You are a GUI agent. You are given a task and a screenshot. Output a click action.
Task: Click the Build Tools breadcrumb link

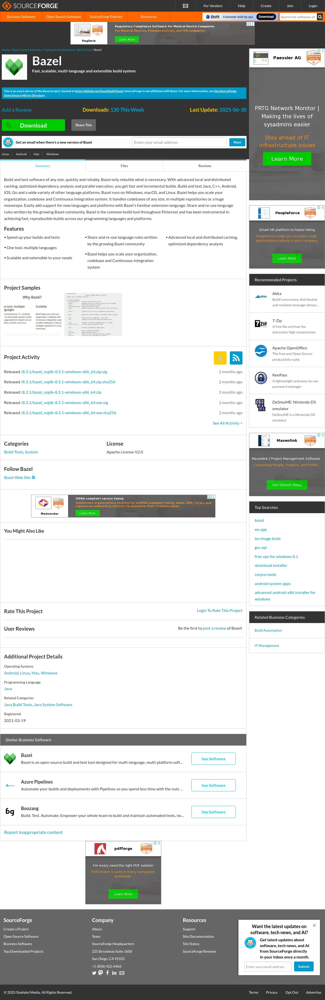tap(84, 50)
